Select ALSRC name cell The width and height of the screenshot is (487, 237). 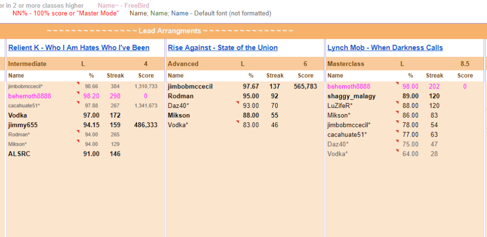pyautogui.click(x=19, y=153)
